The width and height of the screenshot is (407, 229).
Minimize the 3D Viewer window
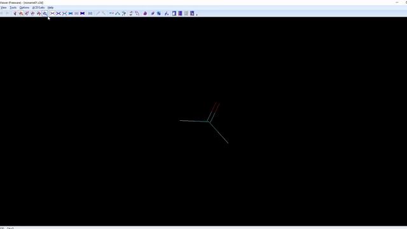click(397, 3)
